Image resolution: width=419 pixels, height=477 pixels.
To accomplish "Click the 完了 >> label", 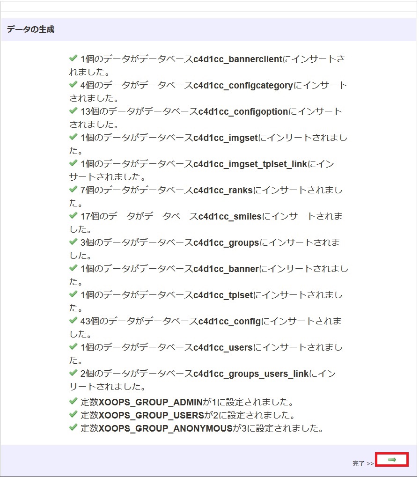I will (x=363, y=463).
